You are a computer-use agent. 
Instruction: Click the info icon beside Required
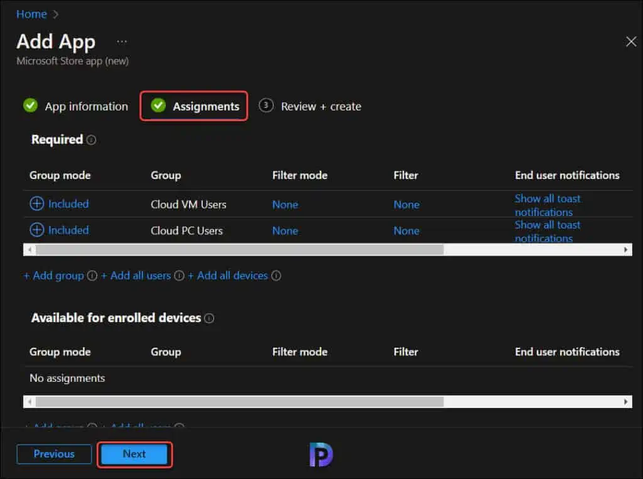pyautogui.click(x=92, y=140)
